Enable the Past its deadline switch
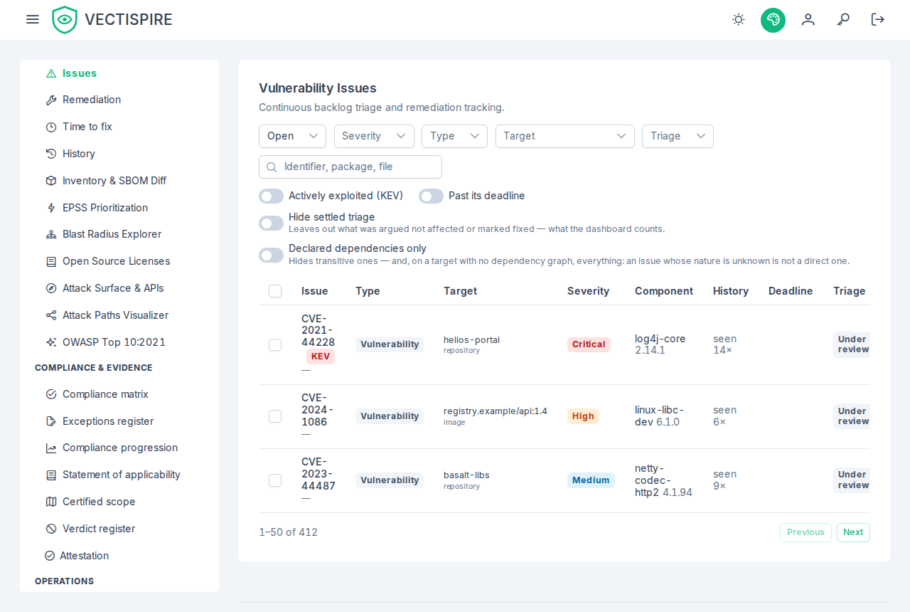This screenshot has height=612, width=910. (x=431, y=196)
